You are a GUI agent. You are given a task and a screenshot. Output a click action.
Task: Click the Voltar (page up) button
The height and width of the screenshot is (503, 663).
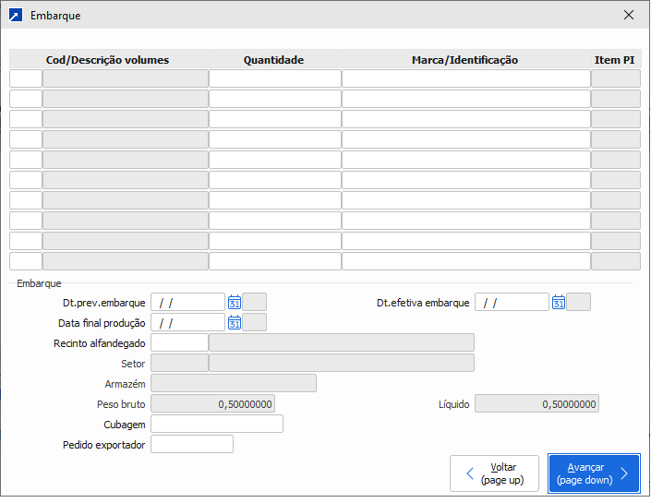(x=494, y=473)
